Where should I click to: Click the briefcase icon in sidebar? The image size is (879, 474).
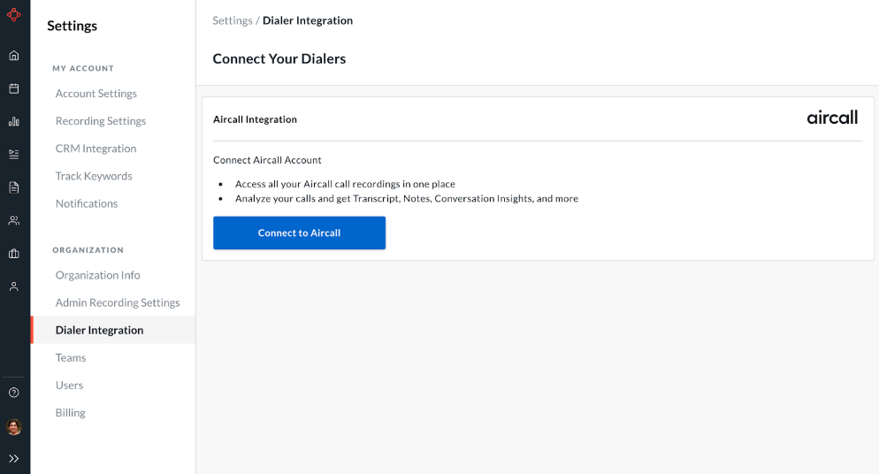(x=14, y=254)
